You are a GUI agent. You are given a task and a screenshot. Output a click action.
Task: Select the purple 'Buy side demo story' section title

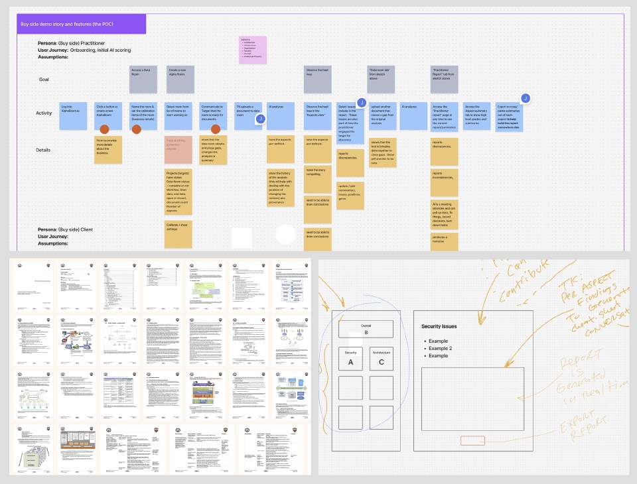[81, 24]
